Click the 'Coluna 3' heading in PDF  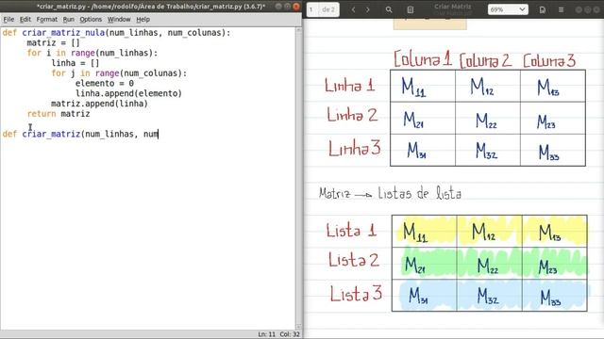(549, 60)
